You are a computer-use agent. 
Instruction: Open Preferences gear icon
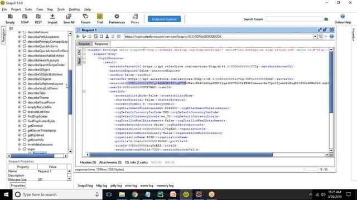(x=117, y=17)
